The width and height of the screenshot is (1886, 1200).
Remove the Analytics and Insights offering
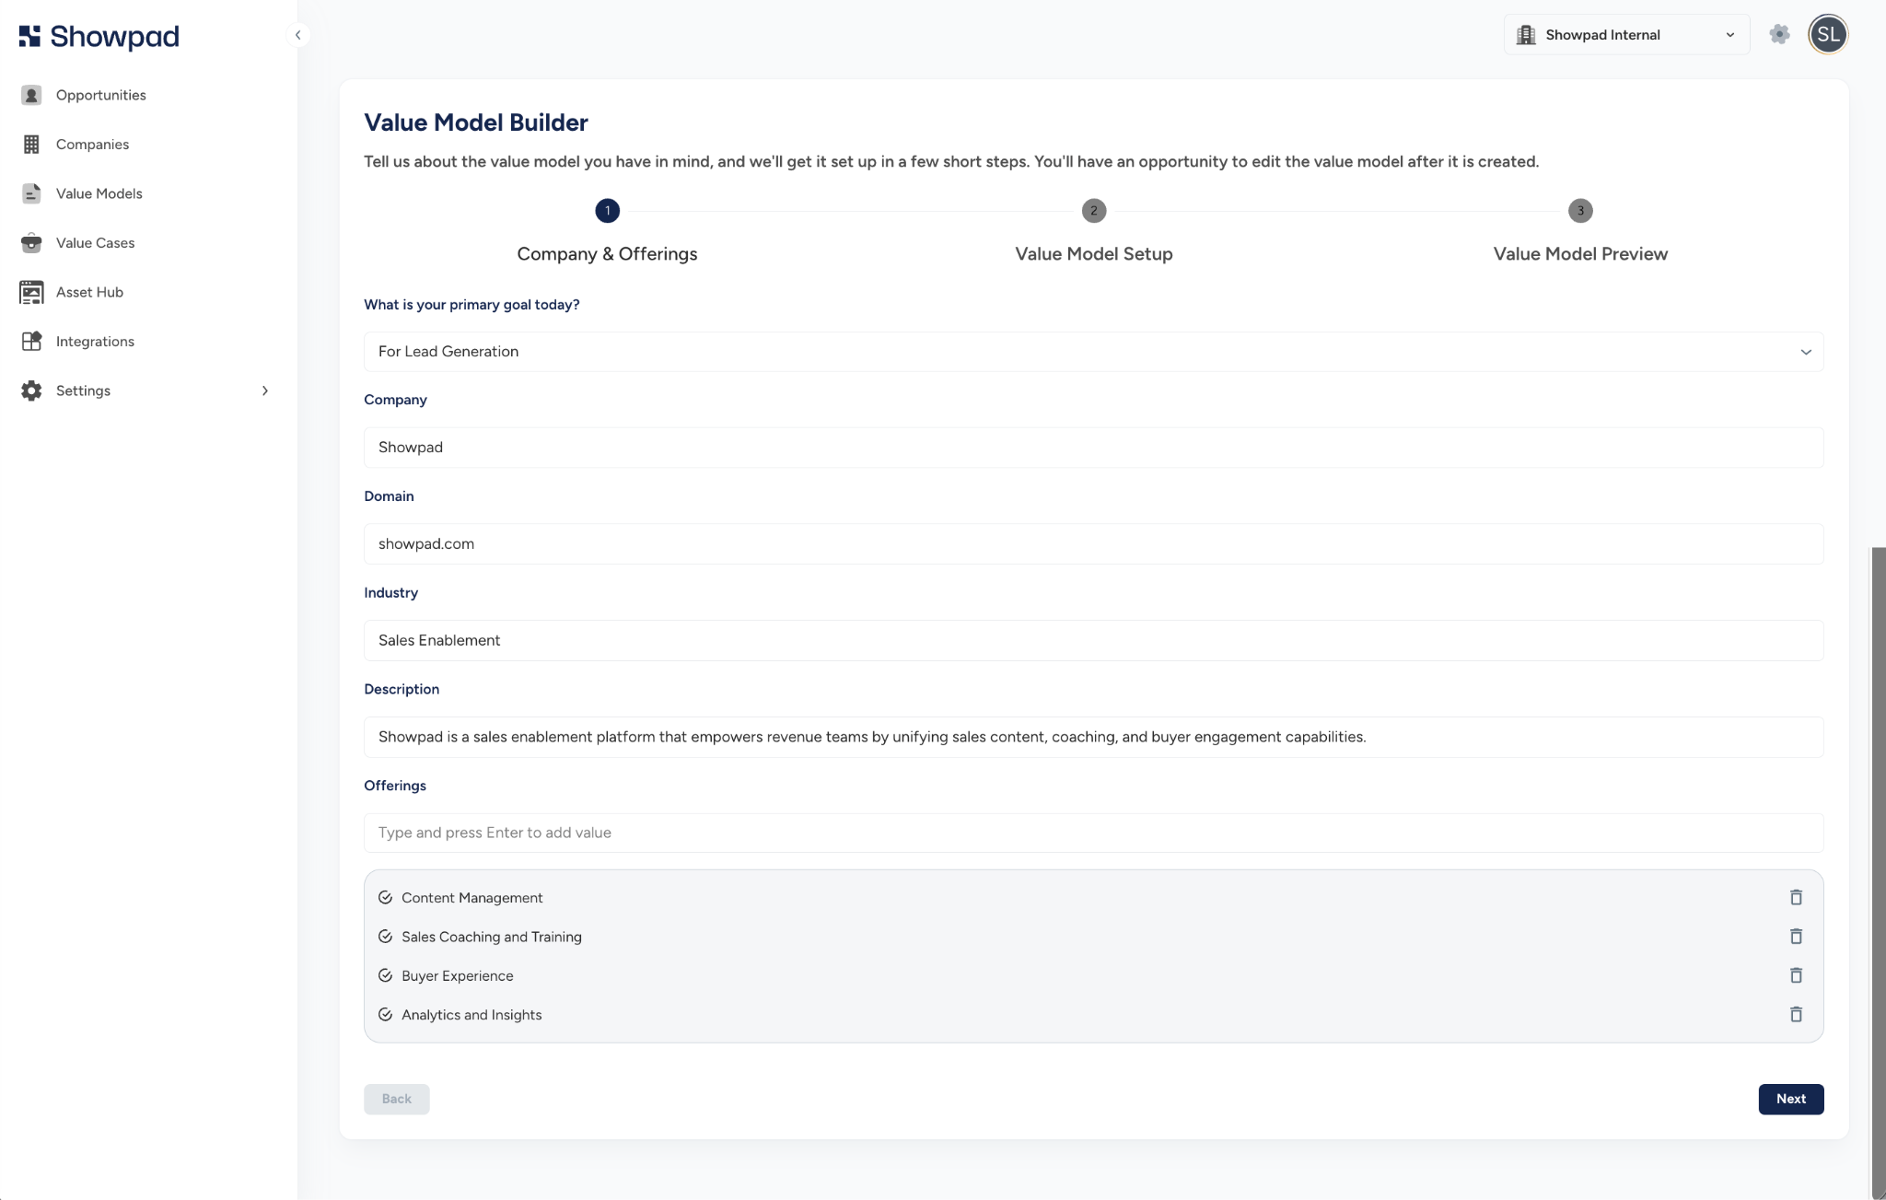1796,1014
